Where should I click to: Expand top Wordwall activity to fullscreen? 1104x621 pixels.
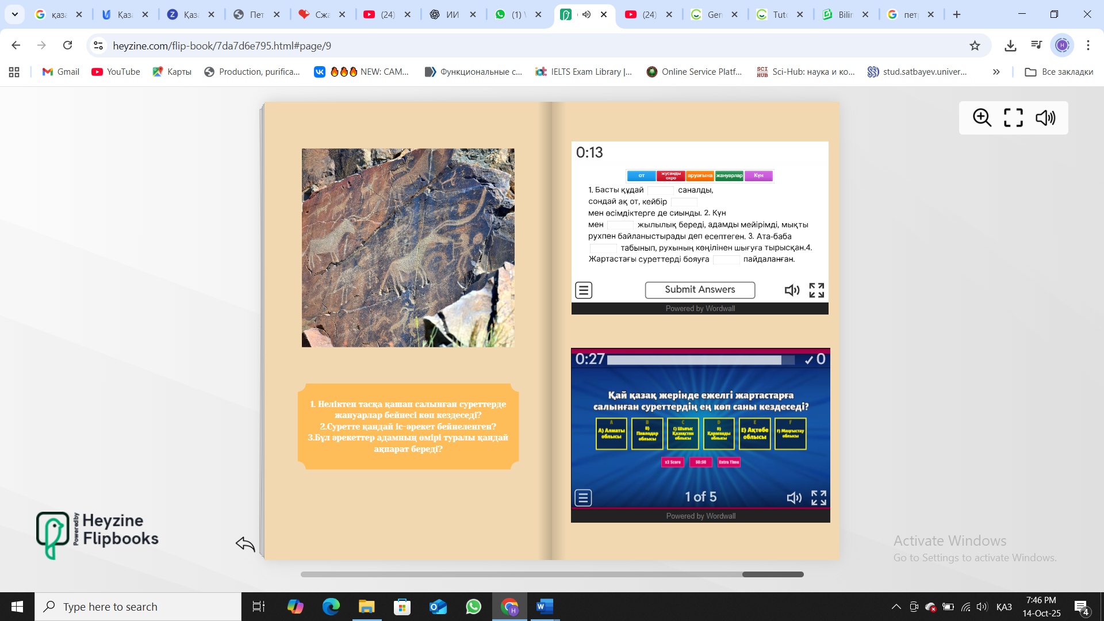[816, 290]
